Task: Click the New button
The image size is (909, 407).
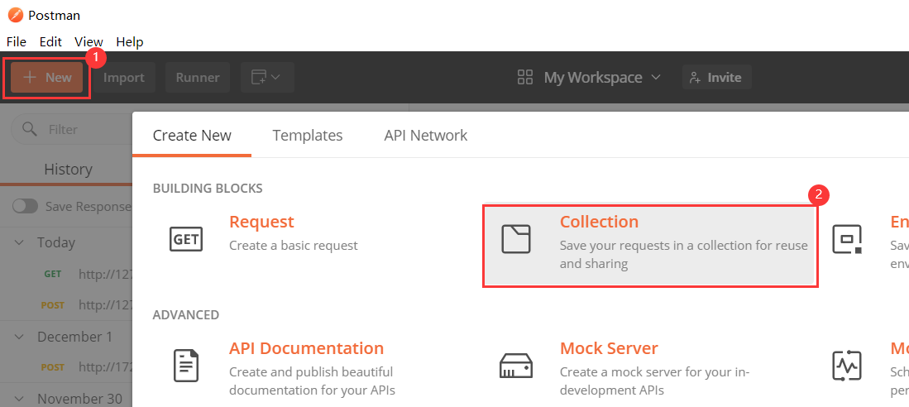Action: (x=47, y=78)
